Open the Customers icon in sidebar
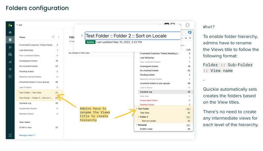The width and height of the screenshot is (263, 151). (10, 47)
